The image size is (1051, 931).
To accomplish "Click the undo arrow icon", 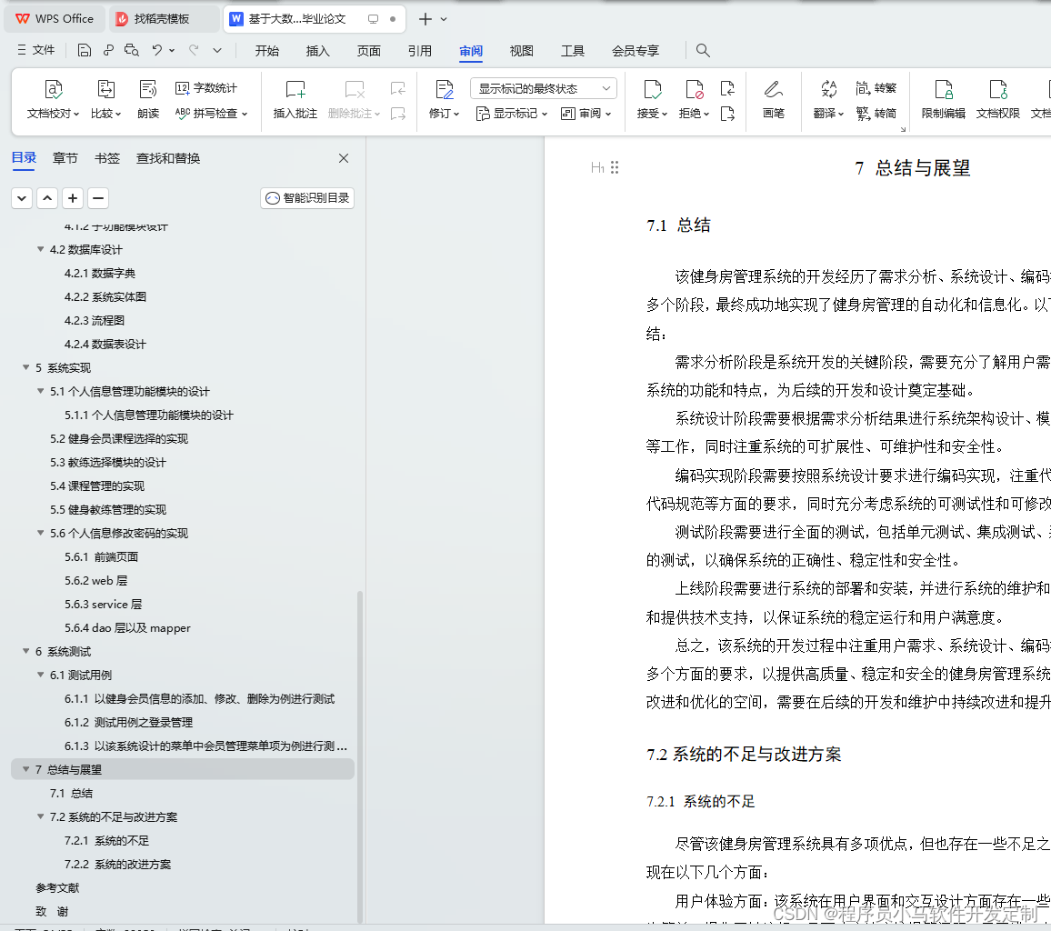I will (x=157, y=50).
